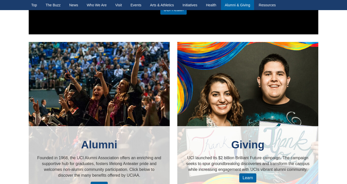Jump to the Visit section
The image size is (347, 184).
click(x=119, y=5)
